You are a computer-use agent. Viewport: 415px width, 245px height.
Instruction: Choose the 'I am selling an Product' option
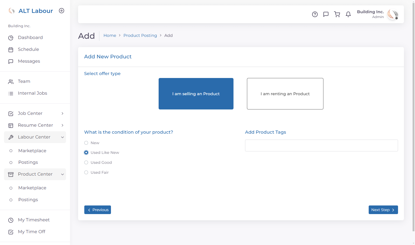(196, 94)
